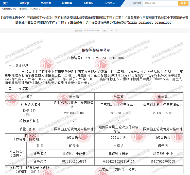This screenshot has width=190, height=175.
Task: Open the 首页 navigation tab
Action: click(6, 3)
